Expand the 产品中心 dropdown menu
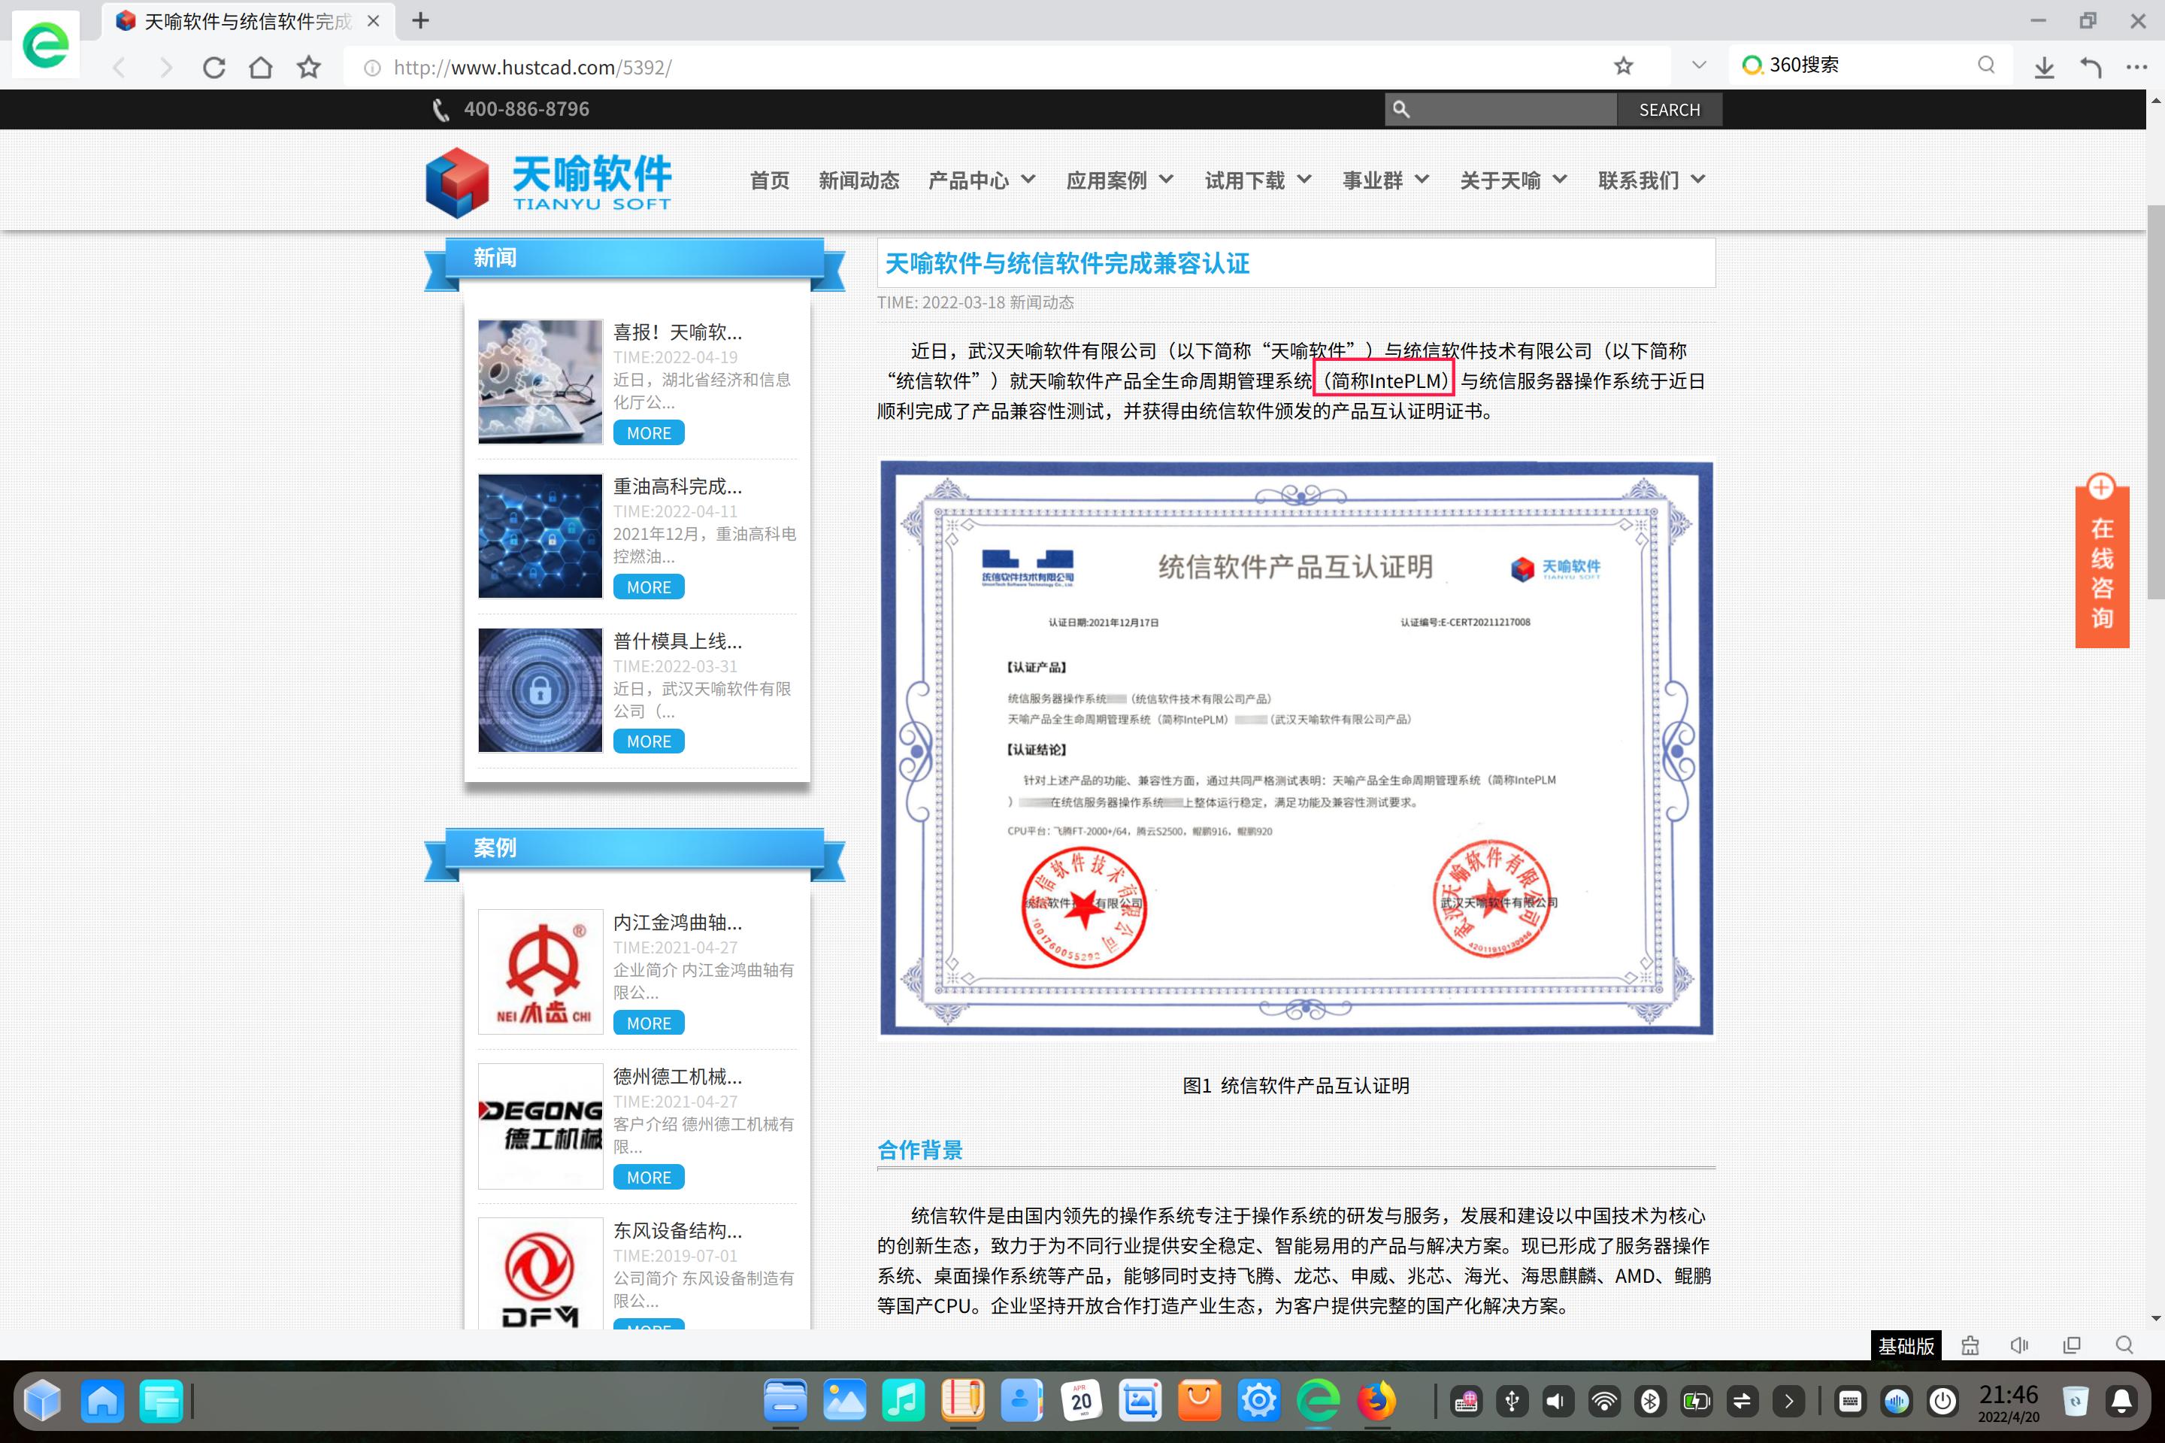The image size is (2165, 1443). tap(981, 180)
